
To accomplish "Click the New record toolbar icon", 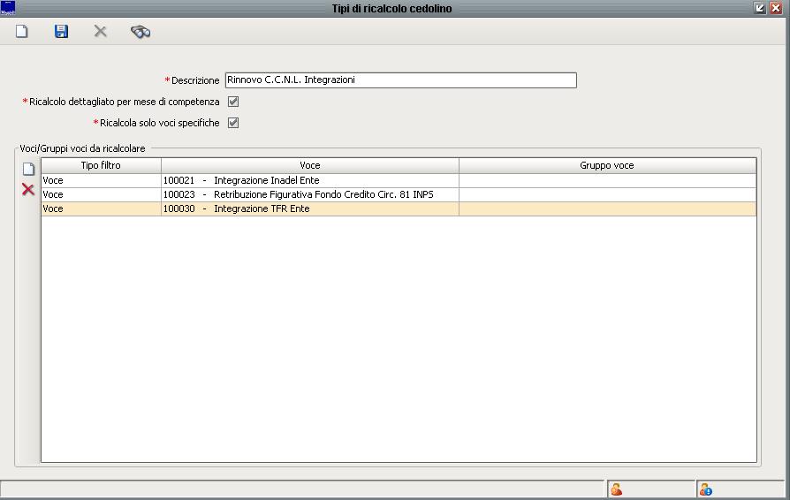I will (x=22, y=32).
